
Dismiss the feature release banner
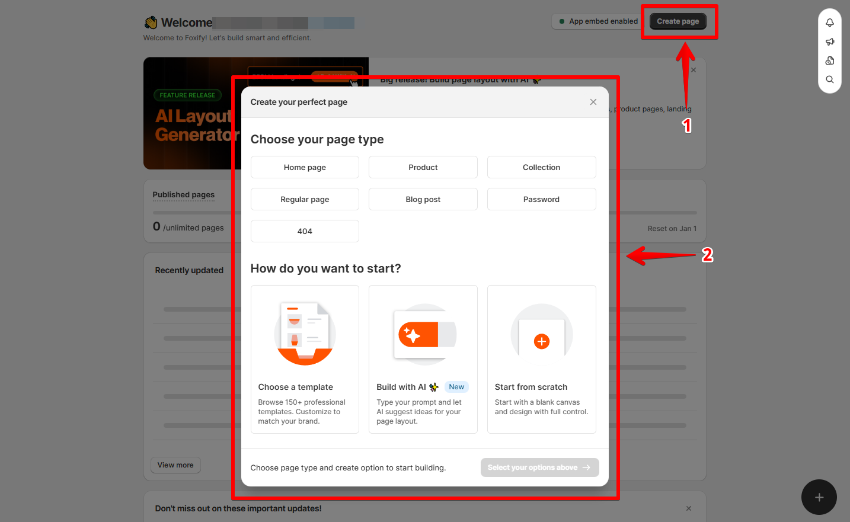pos(694,70)
